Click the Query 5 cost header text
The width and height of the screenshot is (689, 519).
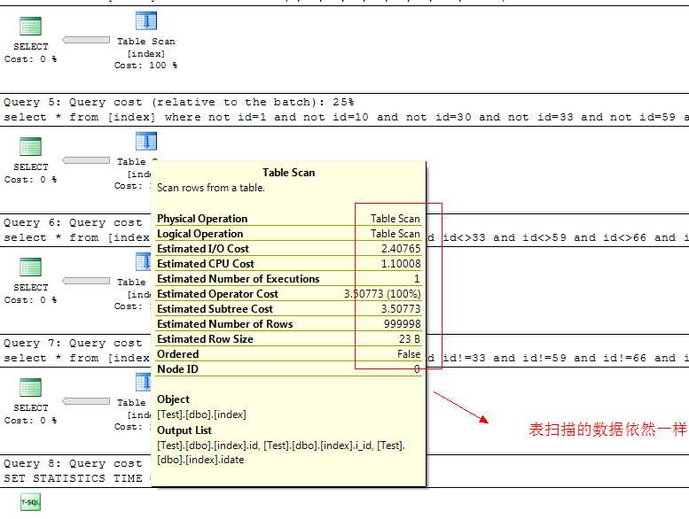tap(179, 102)
